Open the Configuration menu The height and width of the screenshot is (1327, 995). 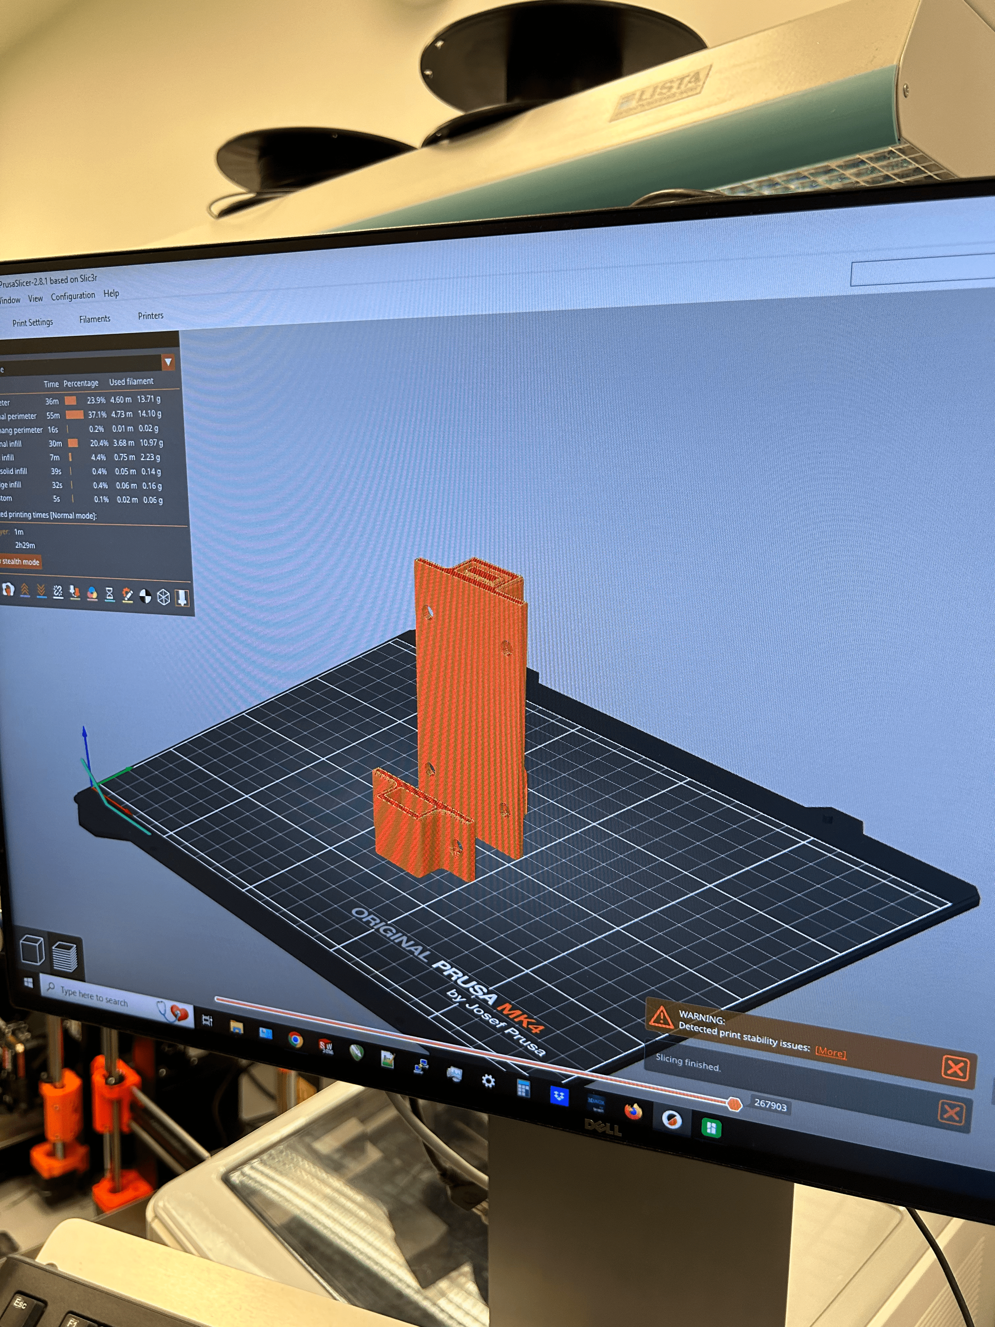click(x=73, y=296)
